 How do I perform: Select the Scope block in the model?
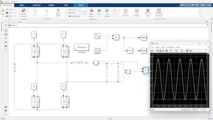(x=146, y=70)
